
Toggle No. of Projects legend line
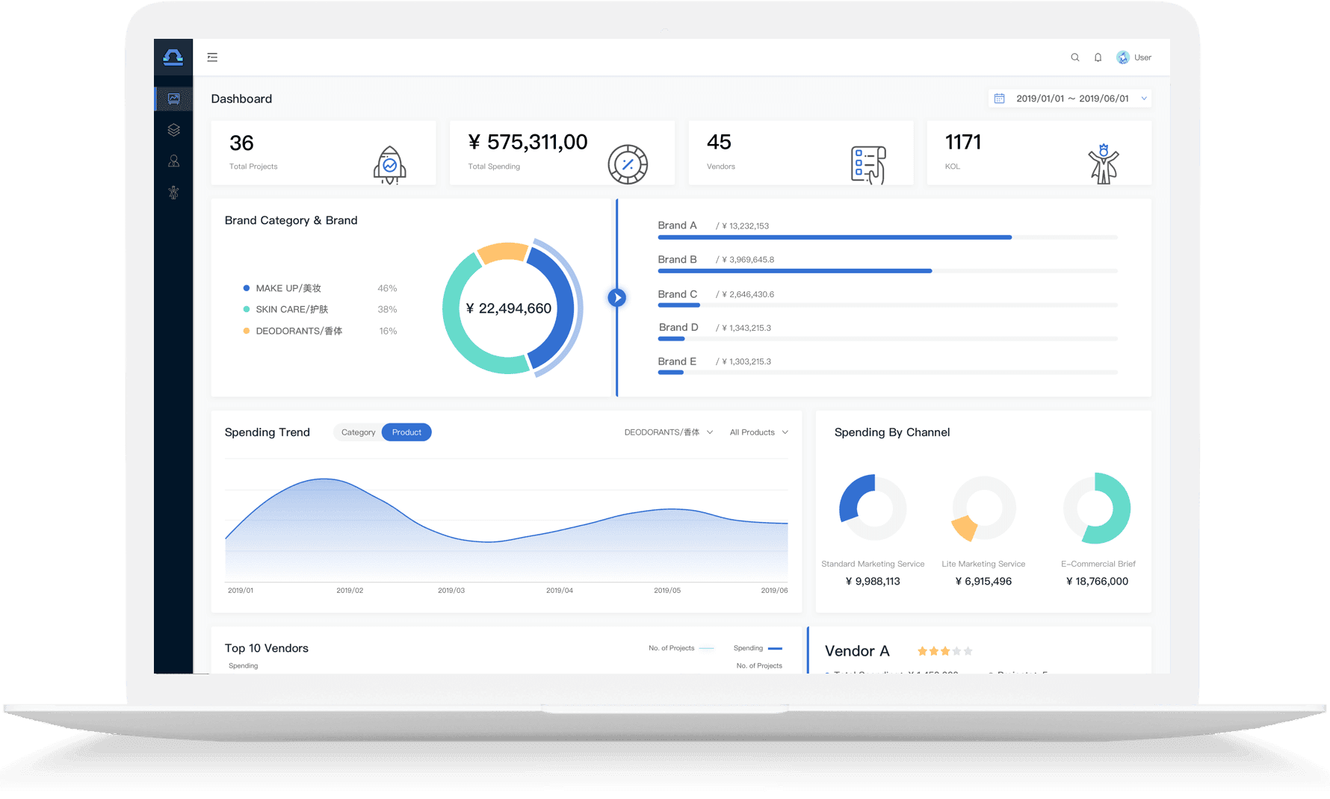coord(681,648)
